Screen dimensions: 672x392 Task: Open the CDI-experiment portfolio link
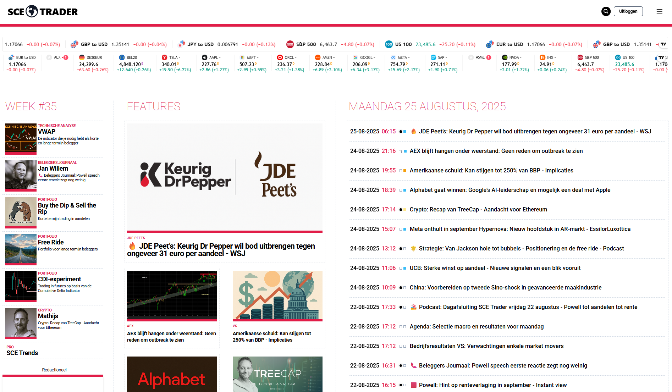(59, 279)
